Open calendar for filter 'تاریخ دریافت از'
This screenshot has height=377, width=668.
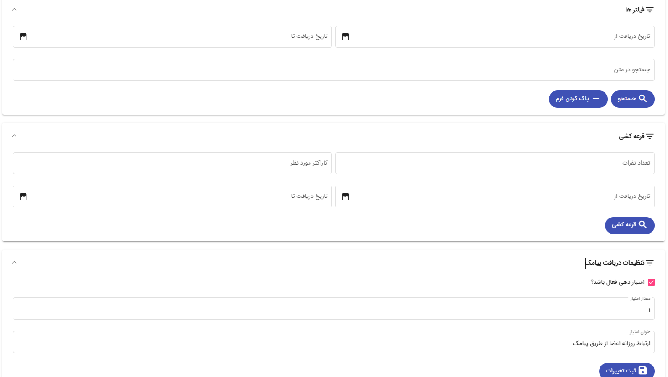346,37
